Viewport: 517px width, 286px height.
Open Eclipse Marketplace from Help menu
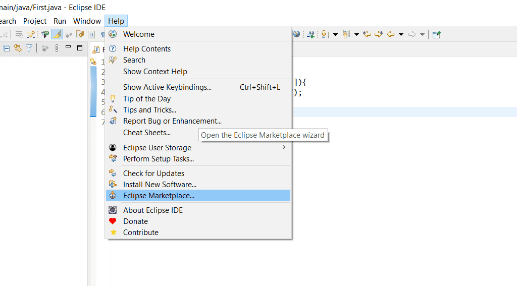click(198, 195)
